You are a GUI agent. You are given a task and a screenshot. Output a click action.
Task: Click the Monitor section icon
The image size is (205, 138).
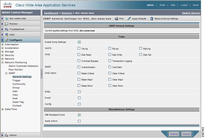point(7,24)
